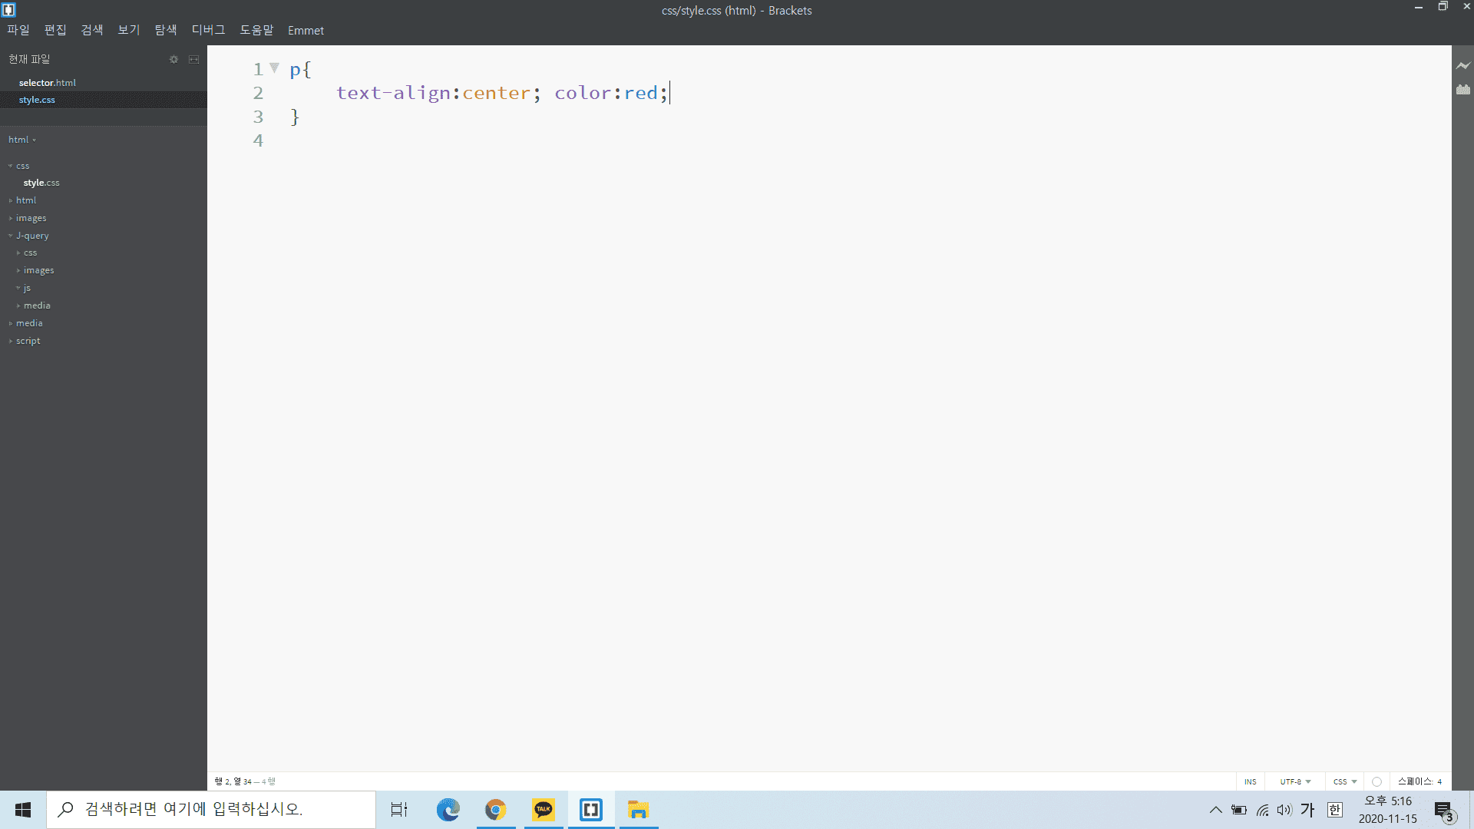The height and width of the screenshot is (829, 1474).
Task: Collapse p rule fold triangle
Action: pos(274,68)
